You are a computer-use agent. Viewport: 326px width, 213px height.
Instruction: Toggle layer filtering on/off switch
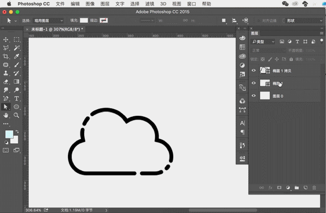coord(322,41)
